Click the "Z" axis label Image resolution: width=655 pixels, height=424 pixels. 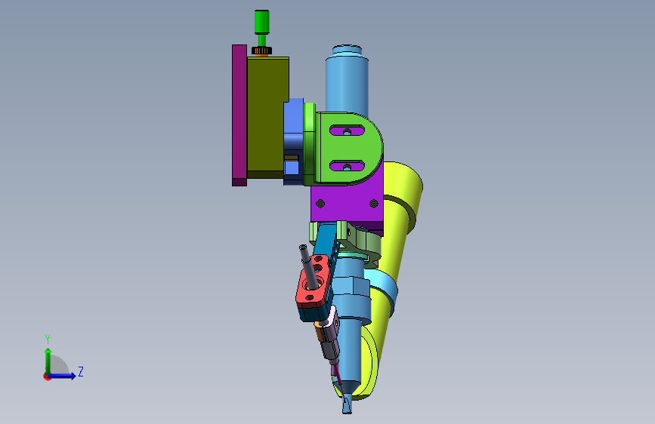(81, 371)
